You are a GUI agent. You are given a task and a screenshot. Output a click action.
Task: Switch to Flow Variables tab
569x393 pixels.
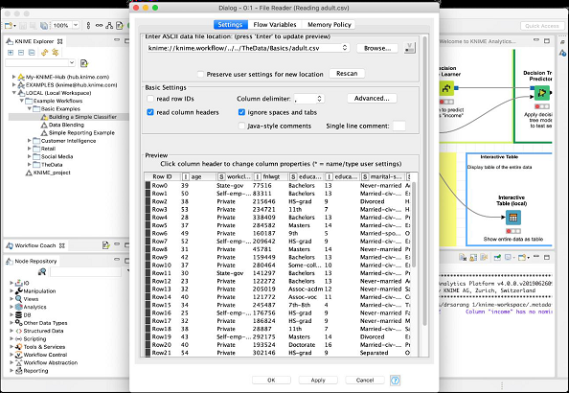tap(275, 25)
